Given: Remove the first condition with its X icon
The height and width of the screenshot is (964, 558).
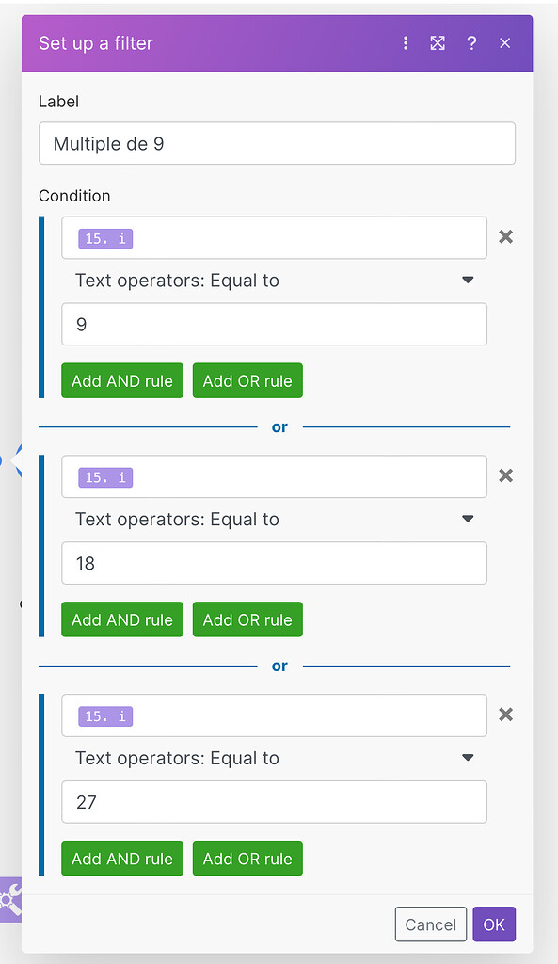Looking at the screenshot, I should [505, 237].
